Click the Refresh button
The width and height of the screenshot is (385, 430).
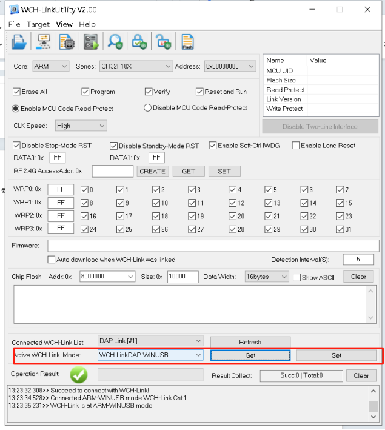point(250,342)
